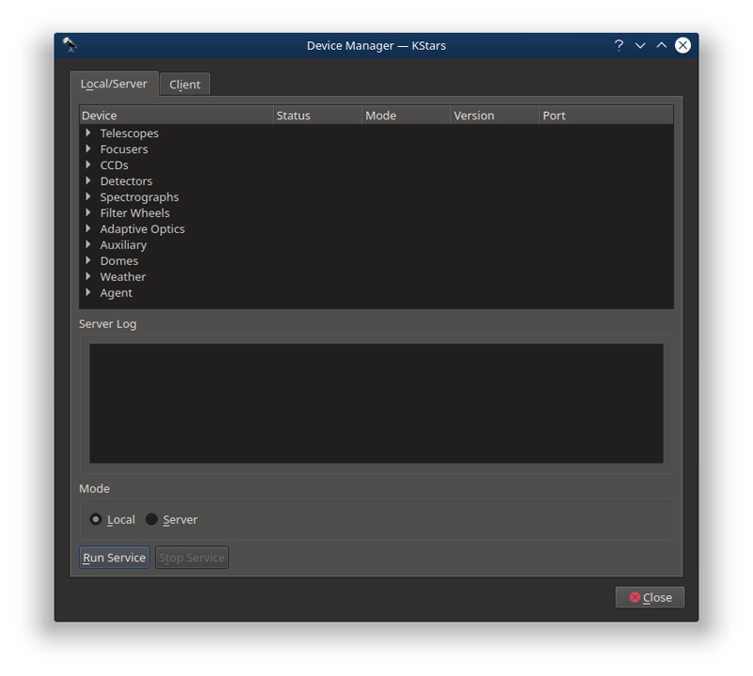Open the title bar help icon
Screen dimensions: 753x676
617,45
